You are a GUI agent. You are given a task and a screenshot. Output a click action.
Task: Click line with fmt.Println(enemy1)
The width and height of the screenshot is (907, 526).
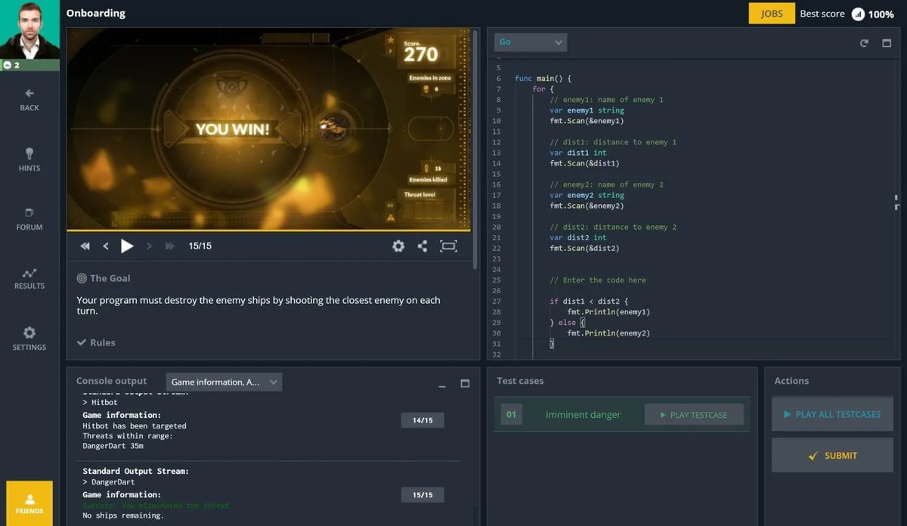(608, 311)
